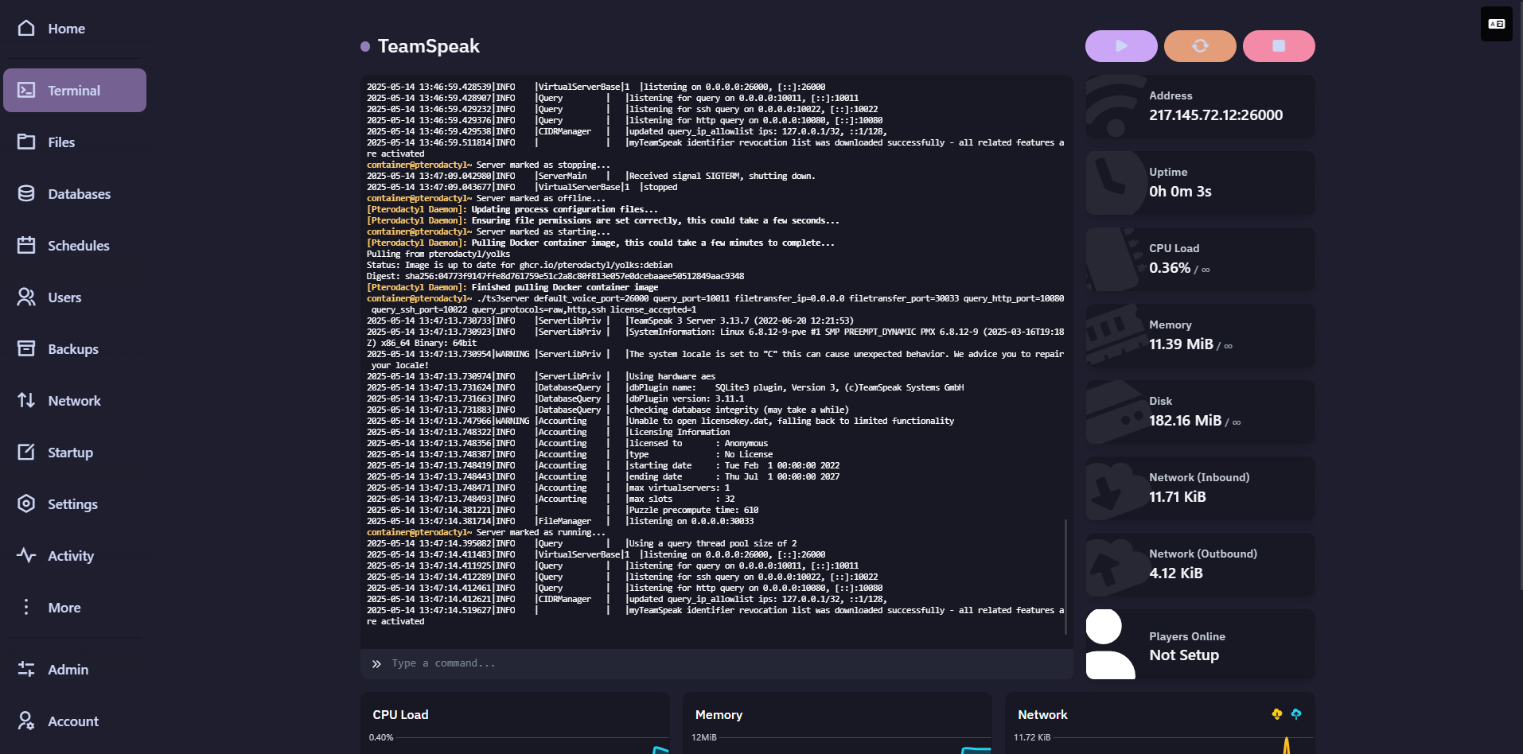Image resolution: width=1523 pixels, height=754 pixels.
Task: Click the yellow inbound cloud icon in Network chart
Action: 1277,714
